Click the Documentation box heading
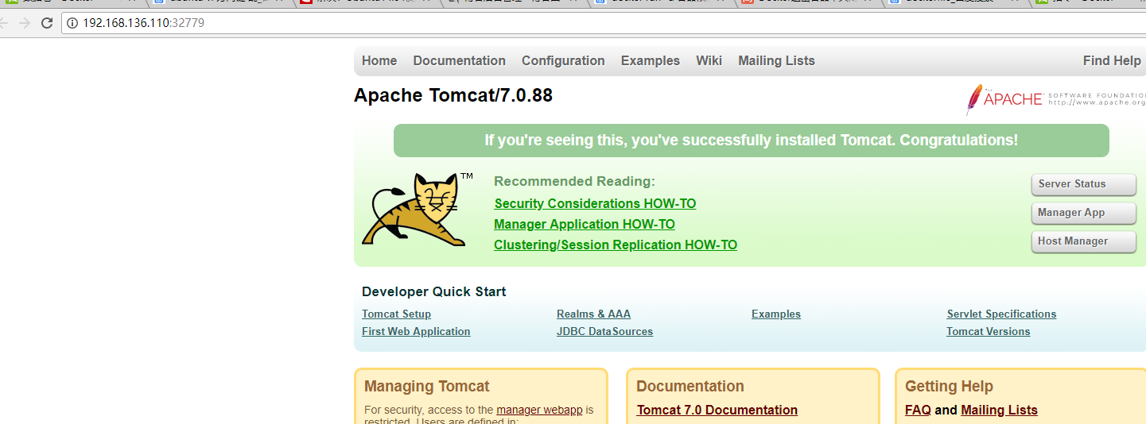Image resolution: width=1146 pixels, height=424 pixels. tap(690, 387)
